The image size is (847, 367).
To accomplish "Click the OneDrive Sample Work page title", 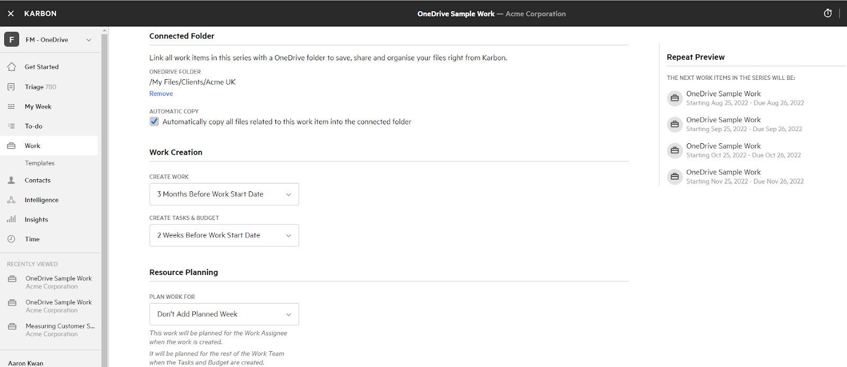I will (456, 14).
